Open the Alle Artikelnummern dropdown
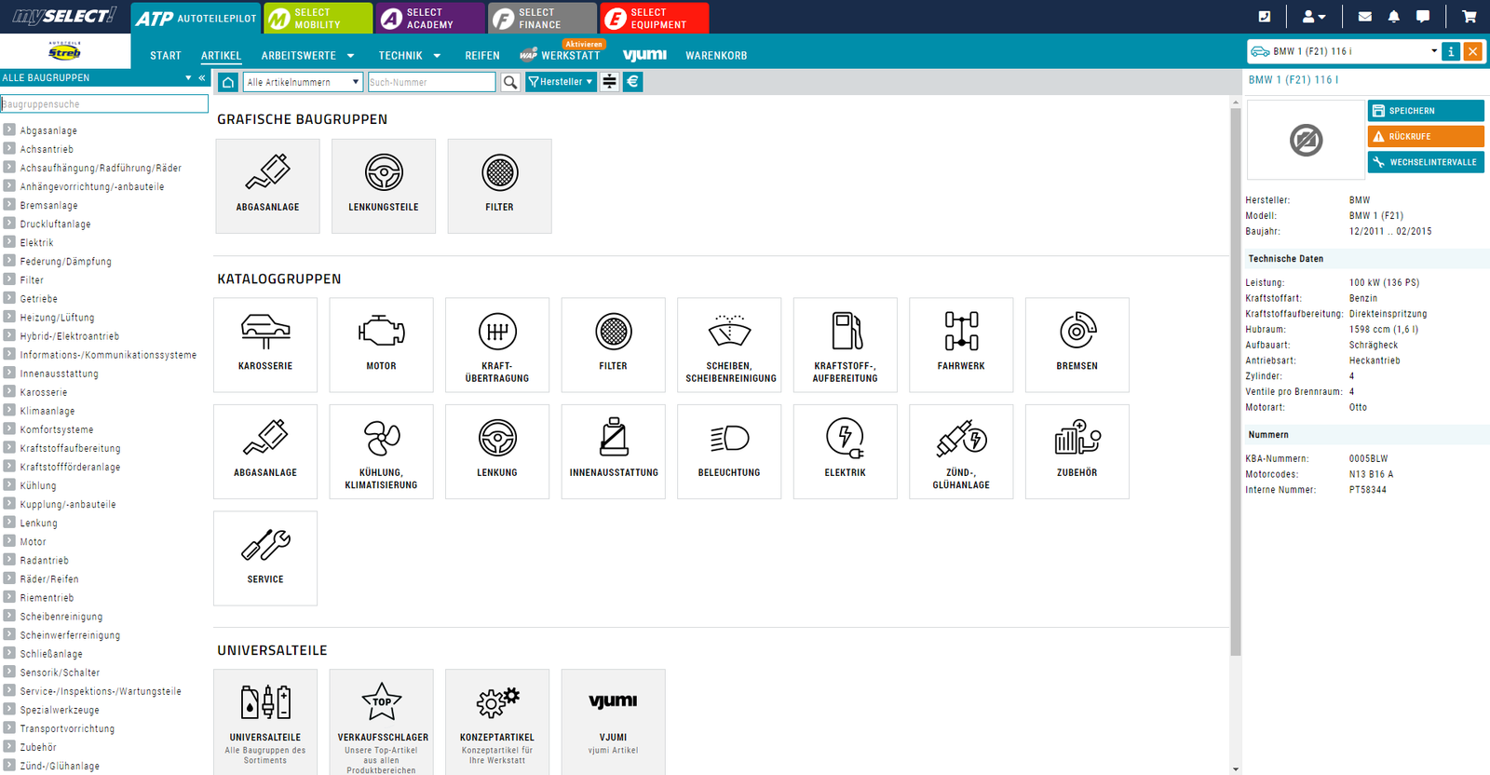 point(303,82)
